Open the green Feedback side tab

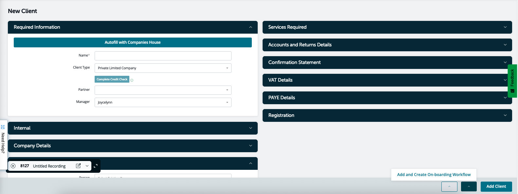pos(512,81)
